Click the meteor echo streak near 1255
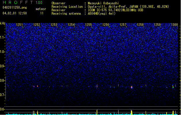 point(97,86)
